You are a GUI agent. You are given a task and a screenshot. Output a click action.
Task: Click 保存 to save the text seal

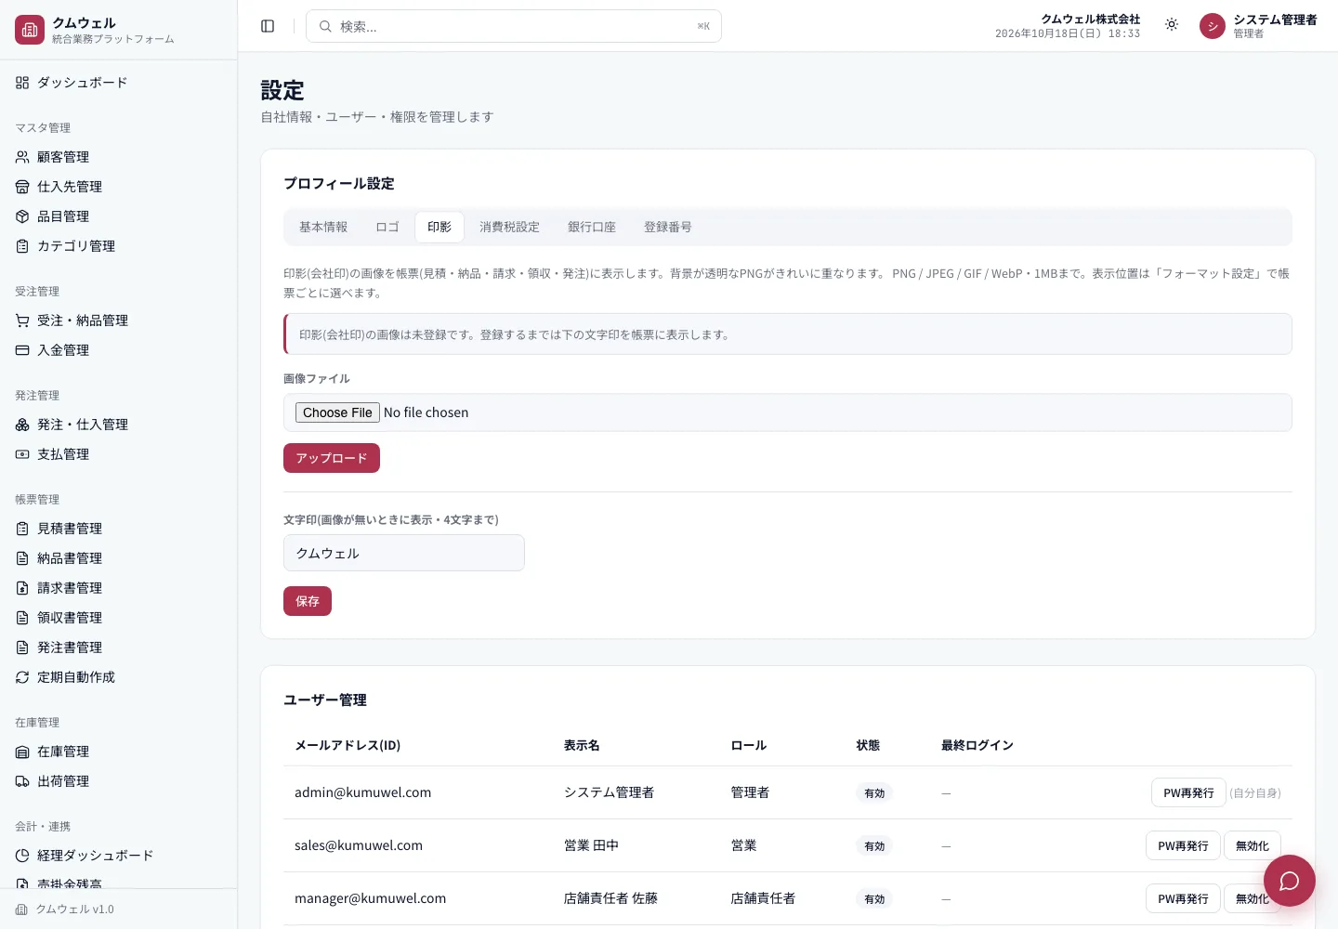click(308, 601)
